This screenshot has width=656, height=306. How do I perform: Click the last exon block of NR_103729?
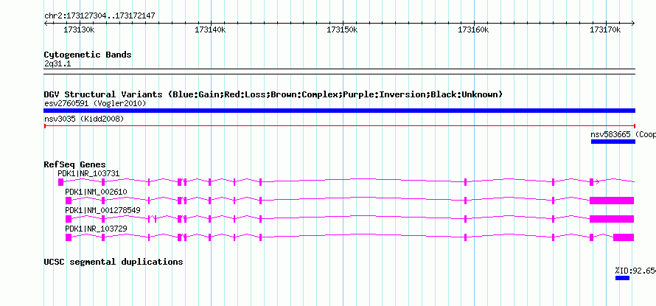pos(624,237)
